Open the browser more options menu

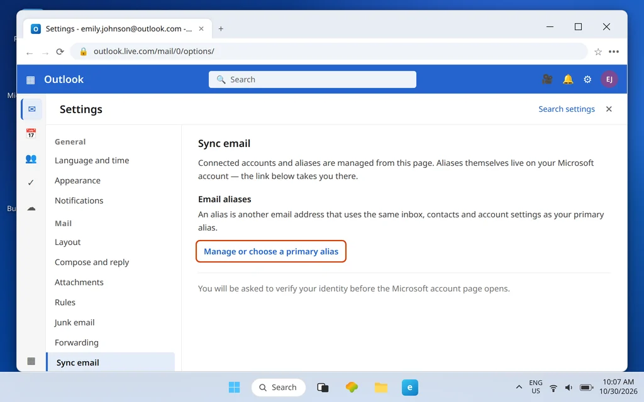coord(614,52)
